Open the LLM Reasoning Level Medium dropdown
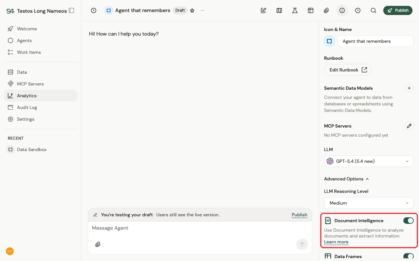Screen dimensions: 419x261 [369, 203]
